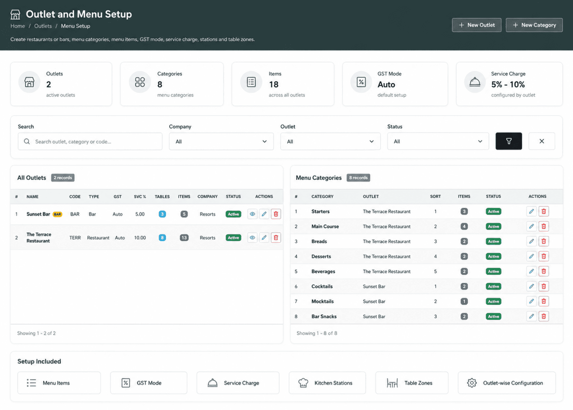This screenshot has width=573, height=410.
Task: Delete the Breads category
Action: (544, 241)
